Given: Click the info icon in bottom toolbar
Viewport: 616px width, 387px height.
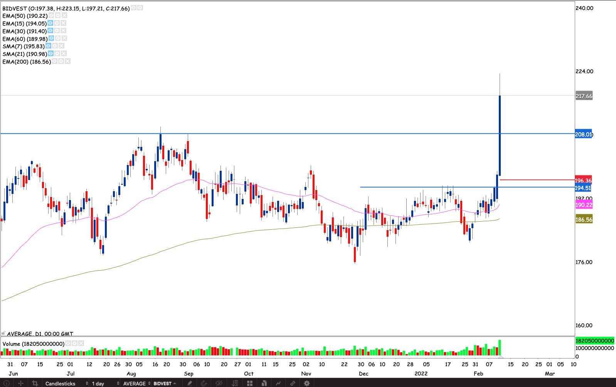Looking at the screenshot, I should tap(7, 383).
